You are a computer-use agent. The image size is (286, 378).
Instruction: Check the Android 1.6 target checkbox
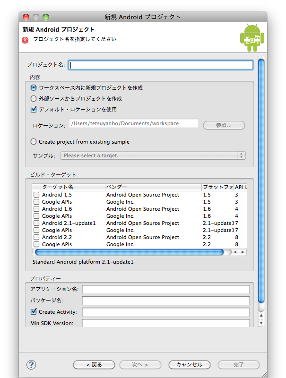(x=36, y=209)
